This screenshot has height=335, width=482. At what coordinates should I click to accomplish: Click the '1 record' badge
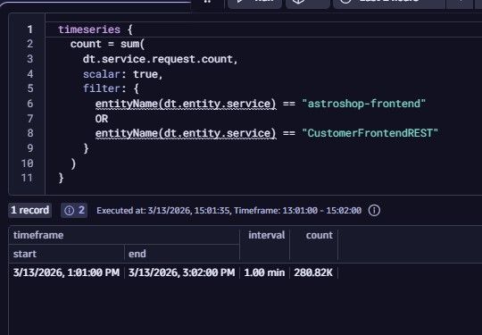pyautogui.click(x=29, y=211)
